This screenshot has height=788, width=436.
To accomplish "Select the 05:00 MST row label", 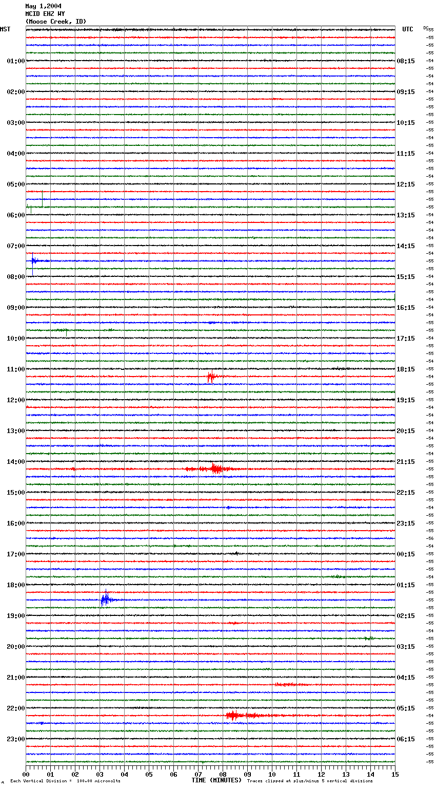I will [16, 184].
